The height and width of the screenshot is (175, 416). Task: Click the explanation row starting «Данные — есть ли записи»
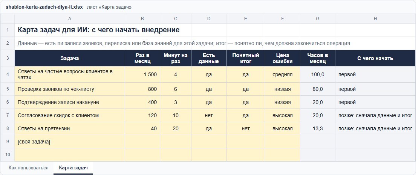[184, 43]
